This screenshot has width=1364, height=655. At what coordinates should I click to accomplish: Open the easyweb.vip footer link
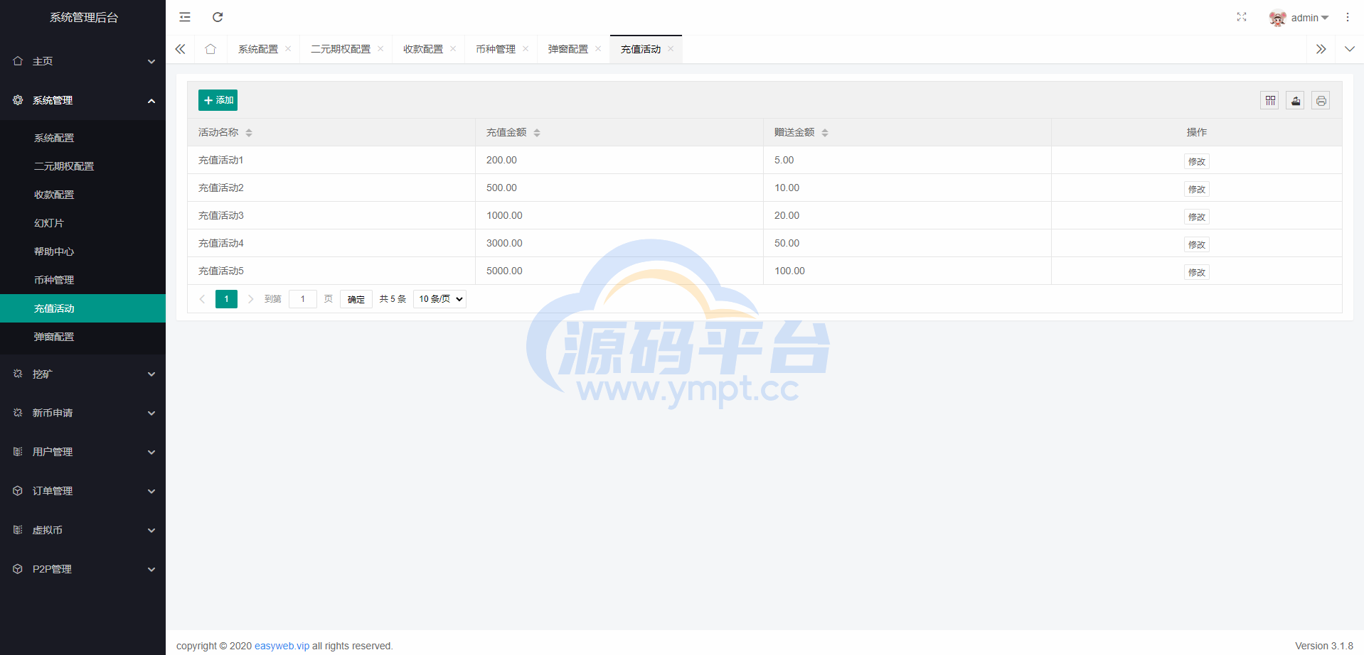(x=282, y=646)
